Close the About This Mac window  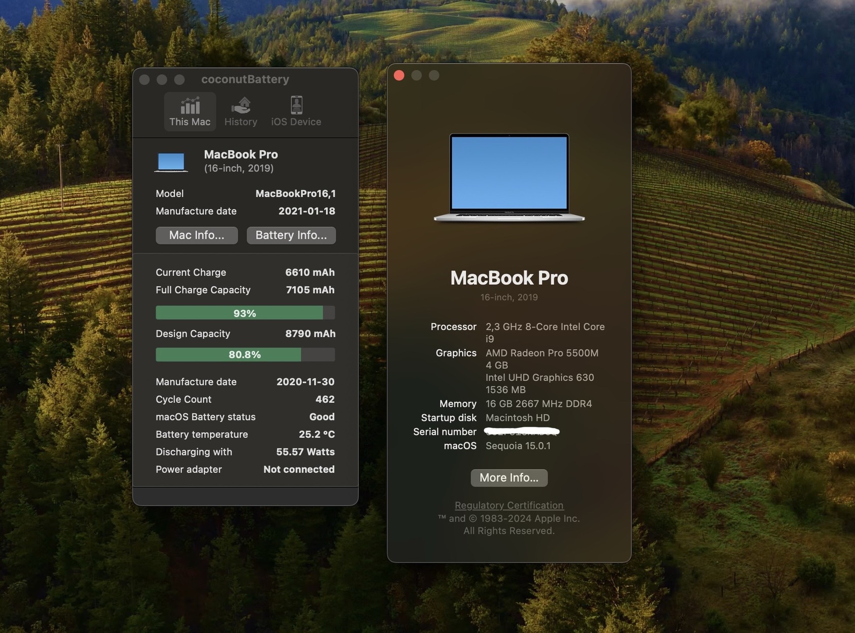point(399,75)
